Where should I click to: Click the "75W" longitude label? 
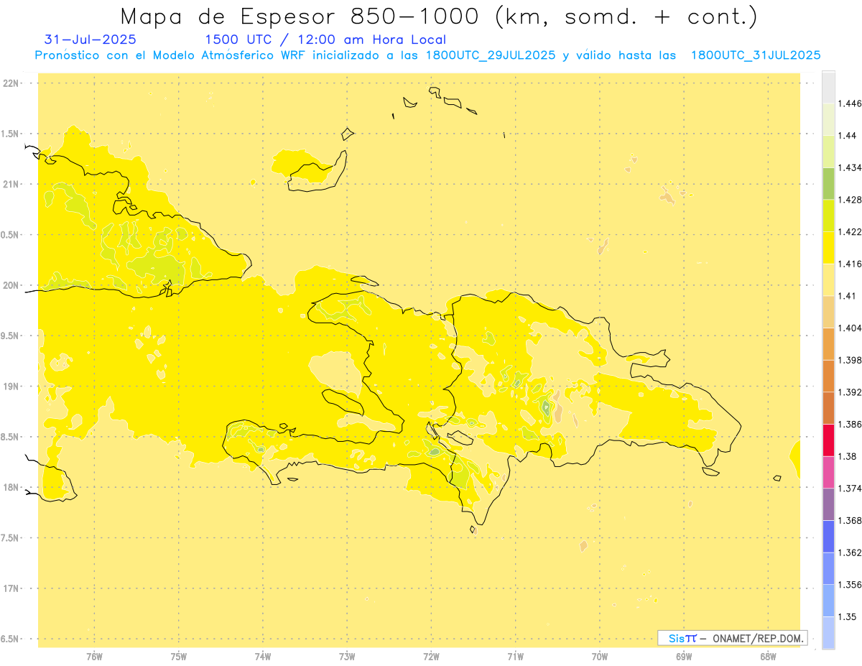(x=179, y=657)
